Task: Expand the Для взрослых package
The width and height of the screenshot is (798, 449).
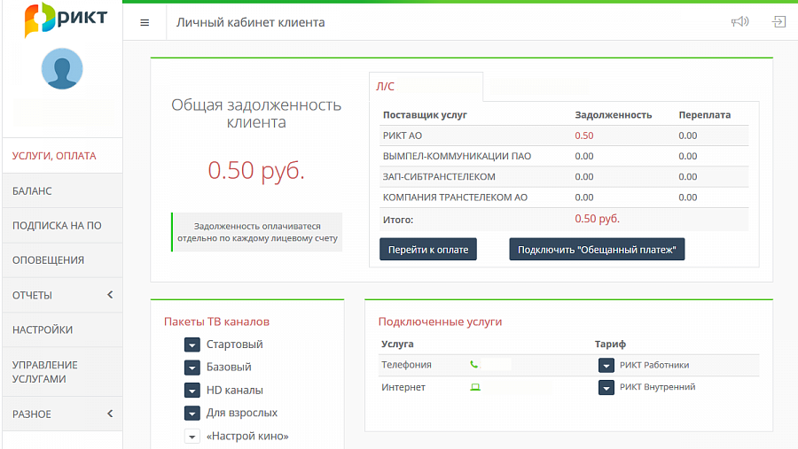Action: 192,413
